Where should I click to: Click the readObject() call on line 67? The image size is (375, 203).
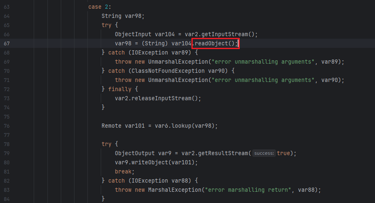click(216, 43)
